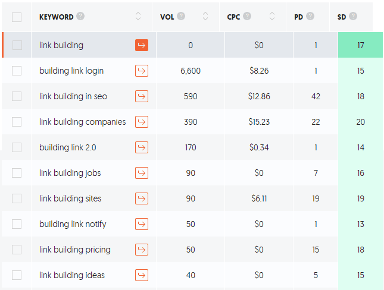Sort table by KEYWORD column arrows

click(x=139, y=17)
